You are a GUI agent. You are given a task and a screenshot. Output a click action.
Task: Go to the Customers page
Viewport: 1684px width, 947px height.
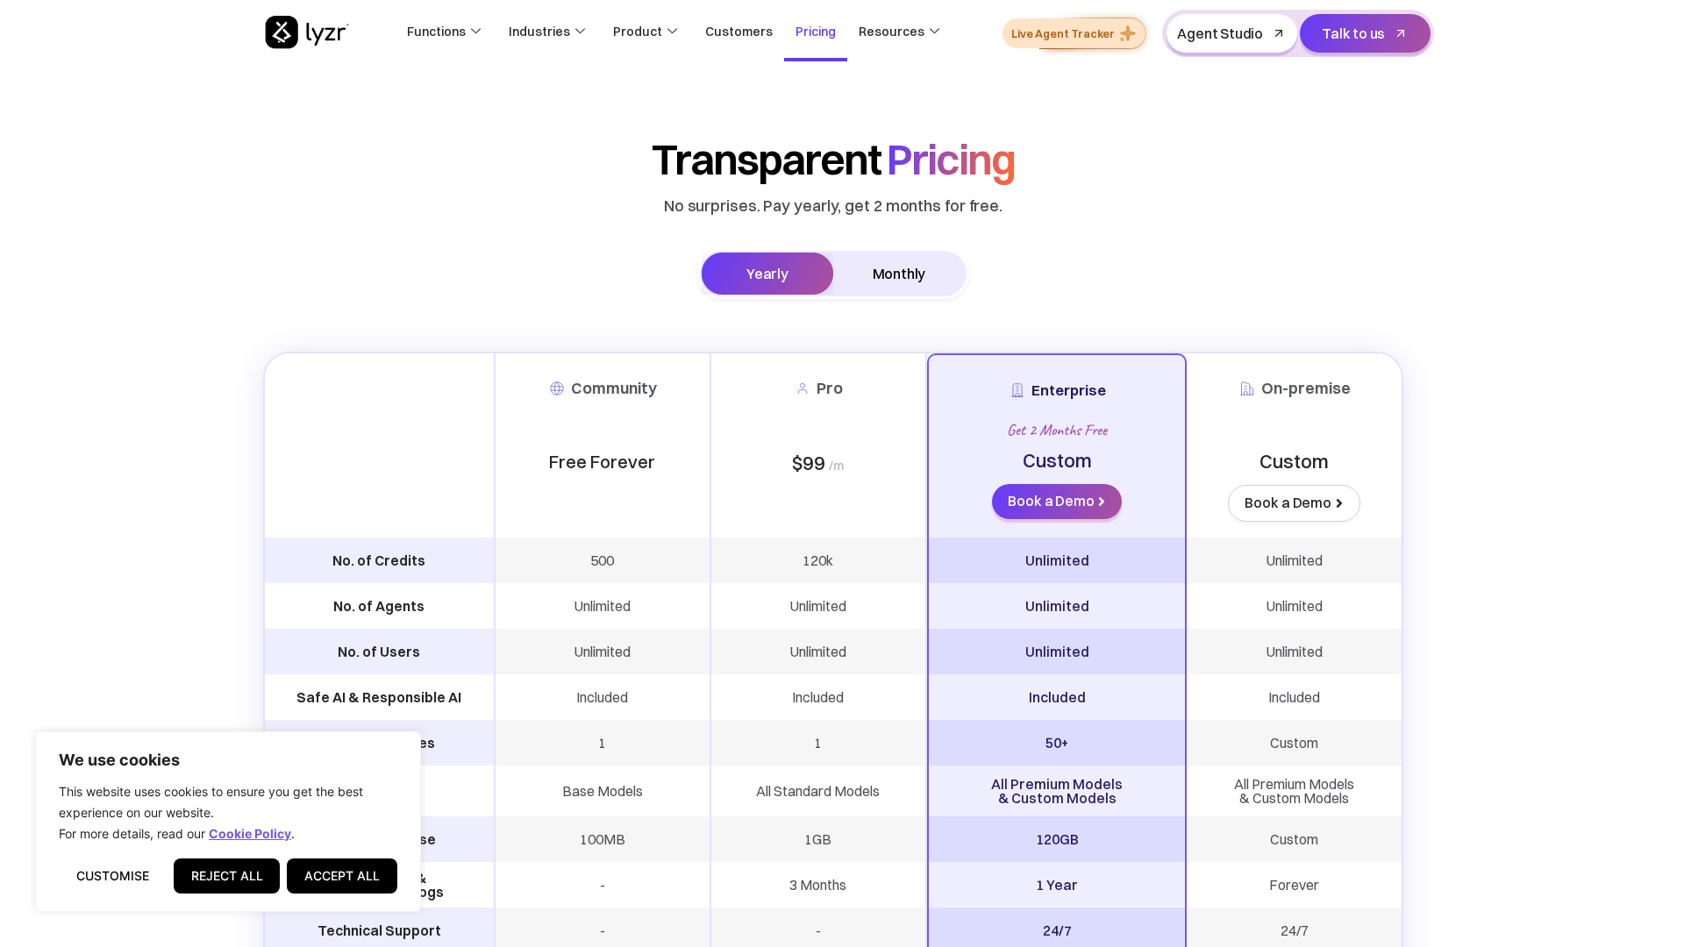(x=739, y=32)
